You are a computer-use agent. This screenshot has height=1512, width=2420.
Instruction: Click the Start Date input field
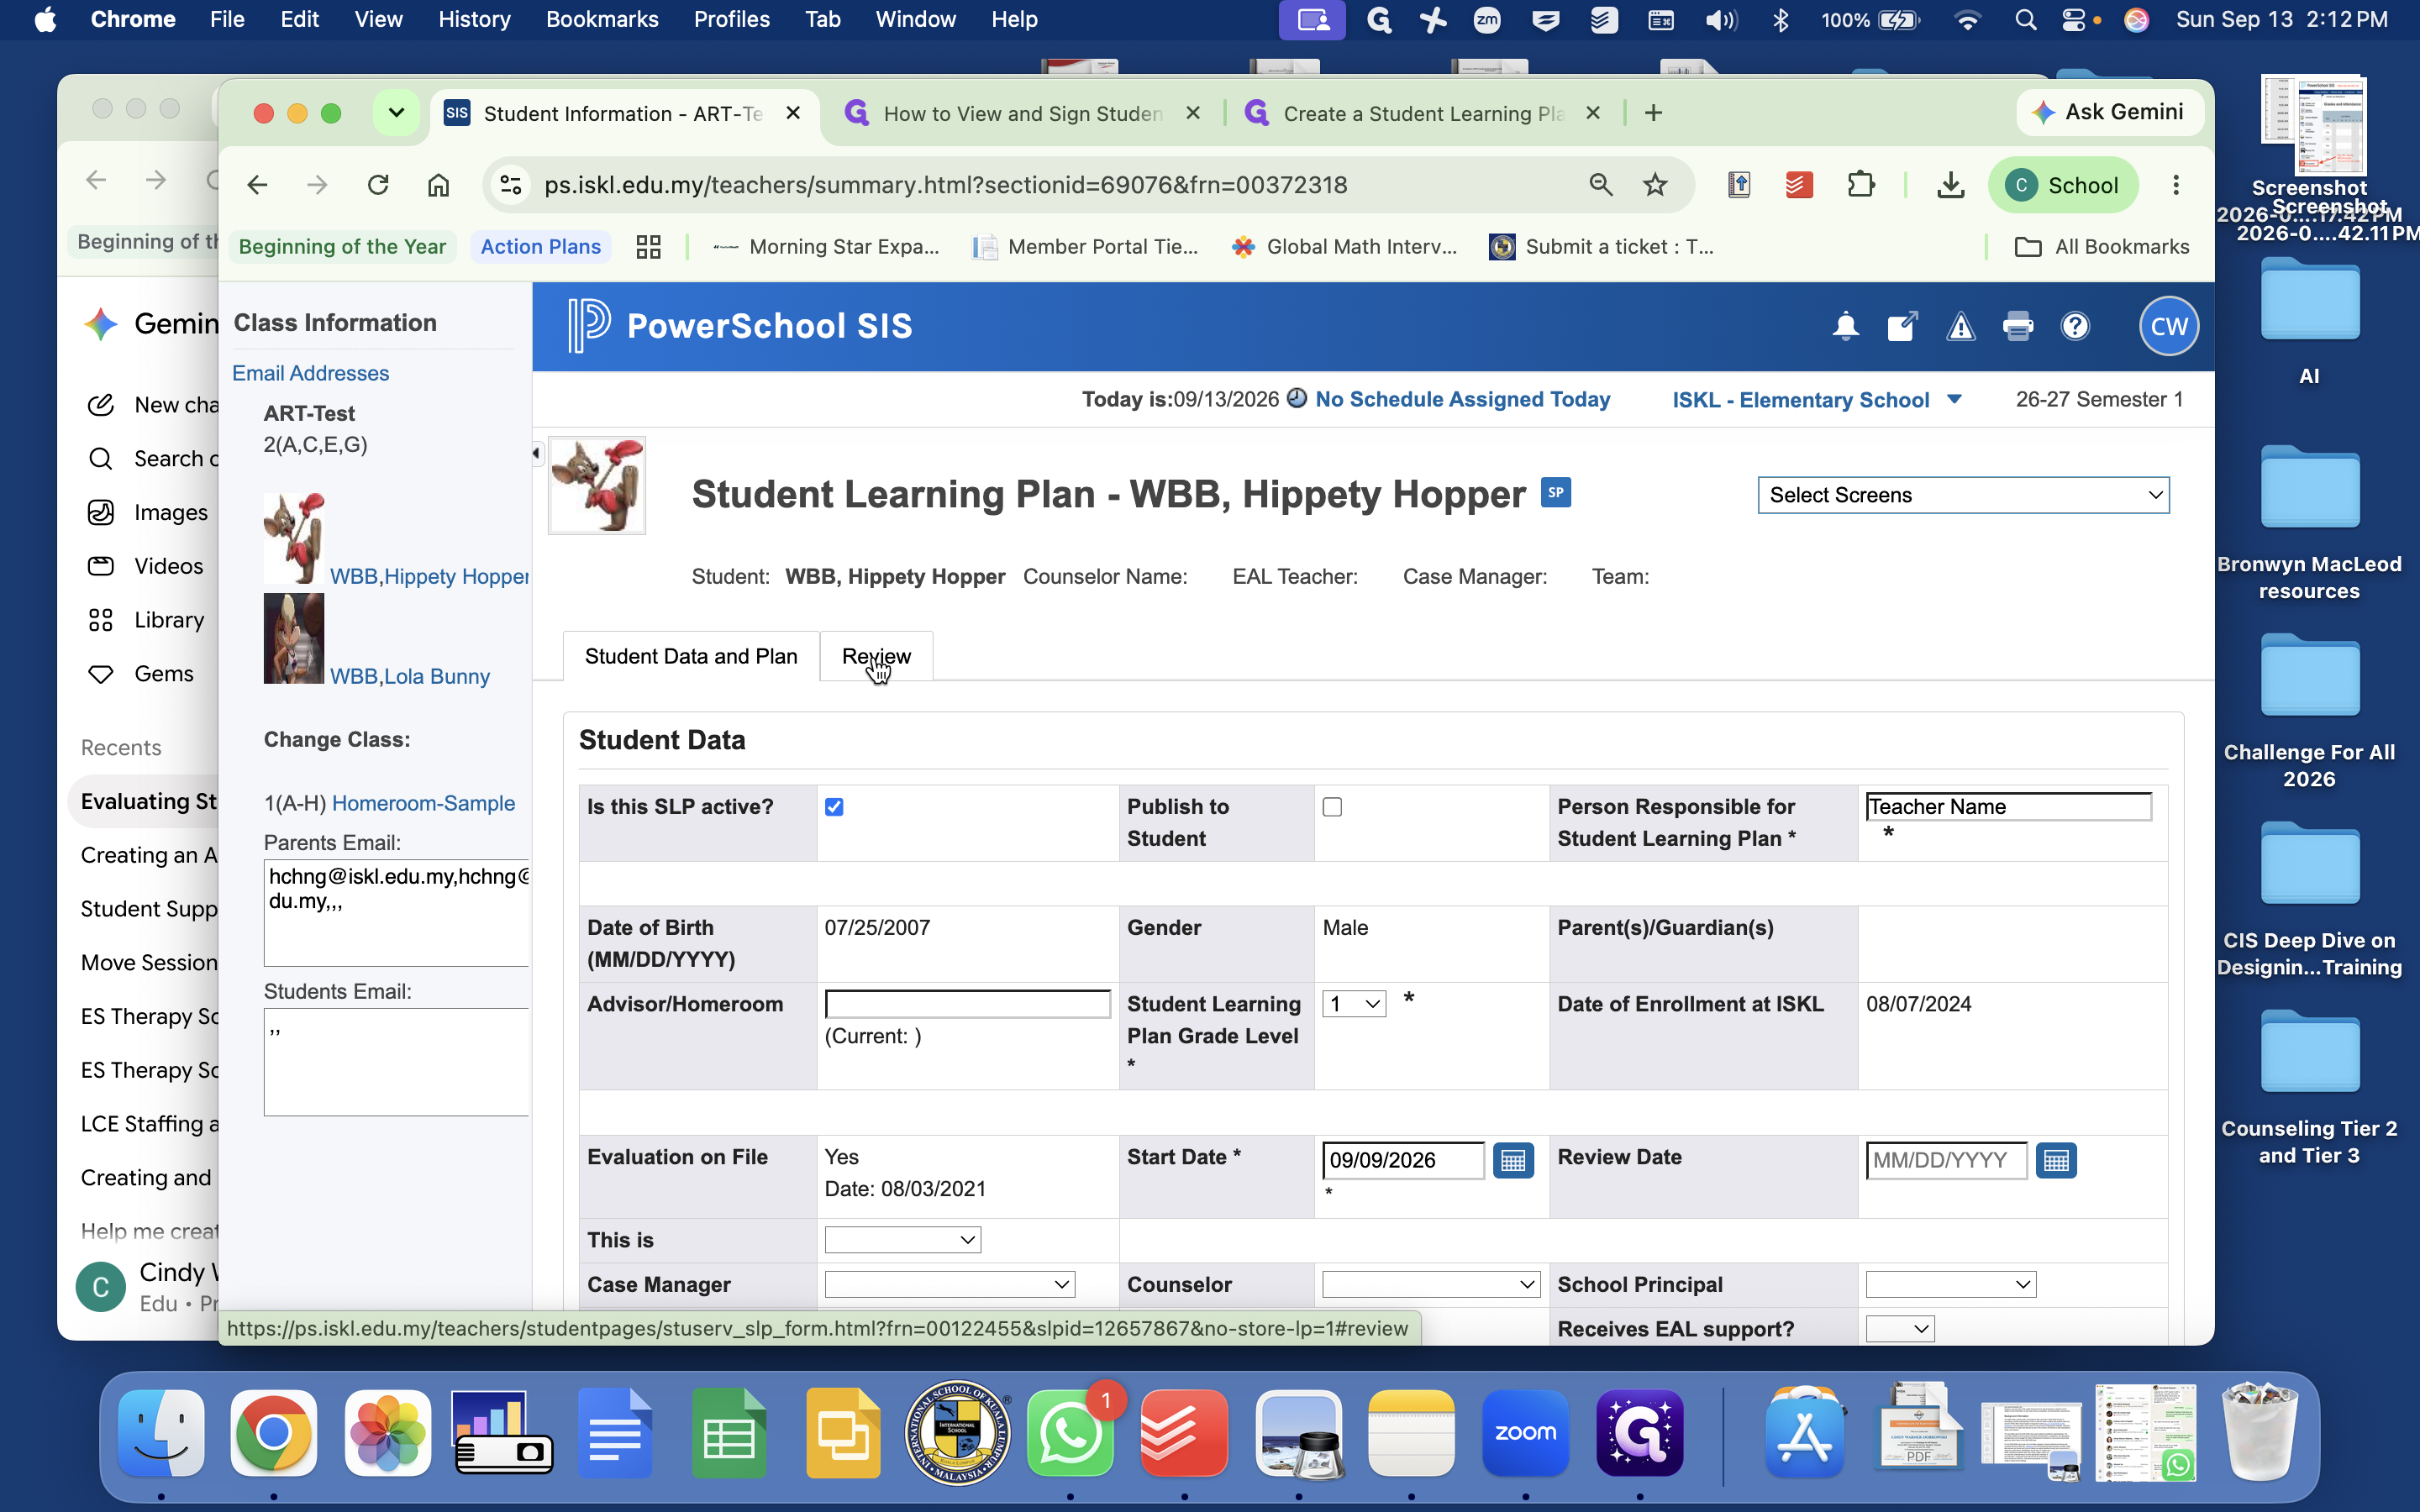(1403, 1160)
